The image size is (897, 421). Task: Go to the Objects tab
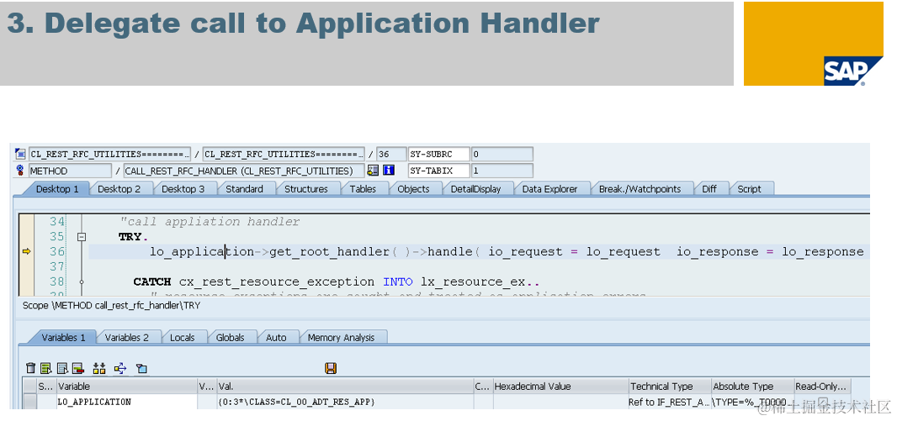click(x=413, y=189)
